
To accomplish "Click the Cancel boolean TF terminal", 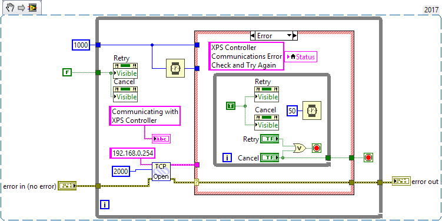I will [270, 158].
